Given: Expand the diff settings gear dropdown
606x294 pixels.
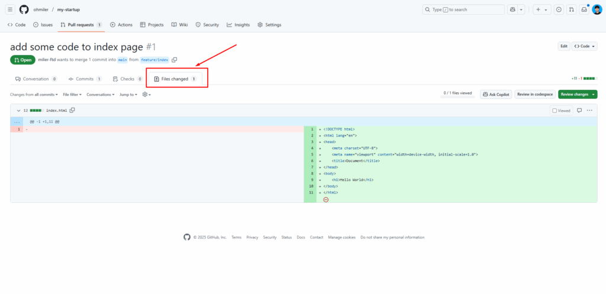Looking at the screenshot, I should [147, 94].
